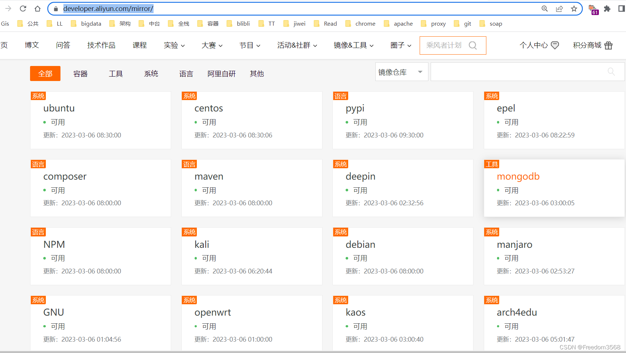Expand the 大赛 navigation dropdown
The height and width of the screenshot is (353, 626).
pos(212,45)
